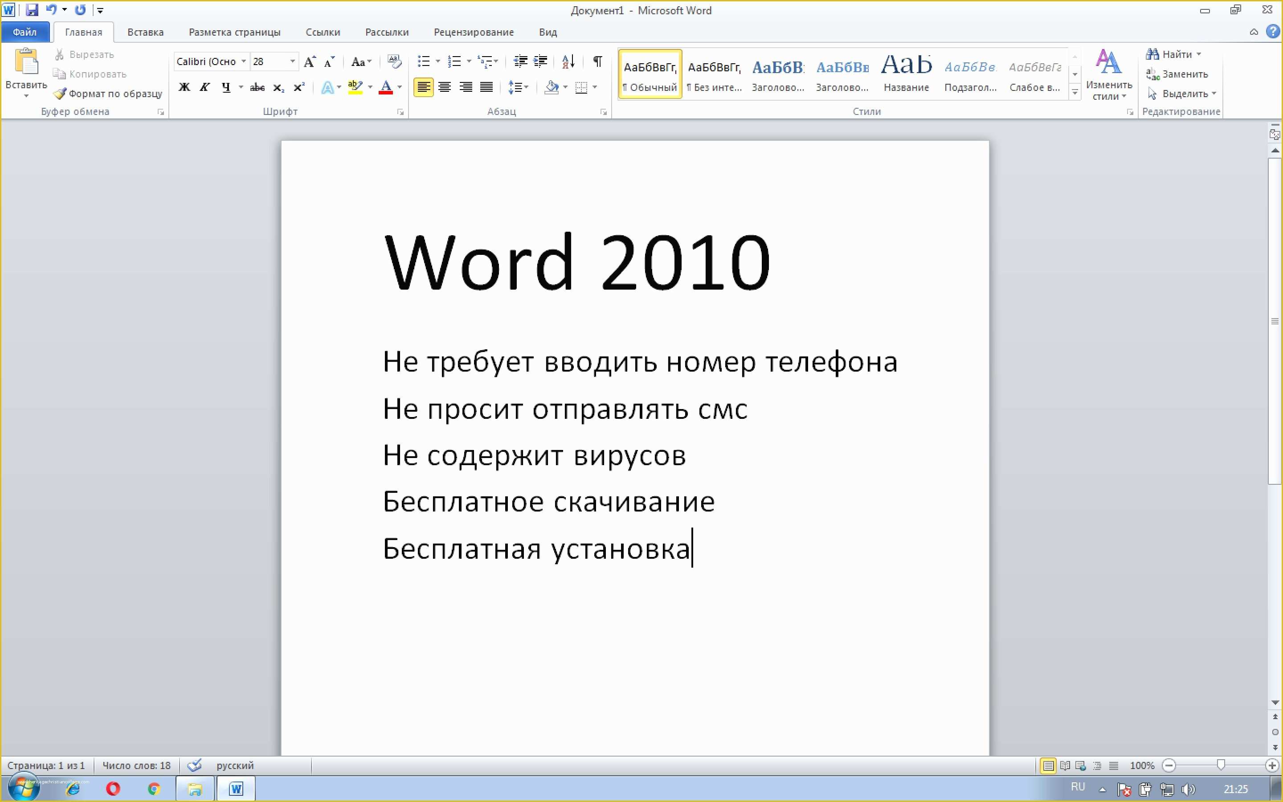
Task: Switch to the Вставка tab
Action: pos(145,32)
